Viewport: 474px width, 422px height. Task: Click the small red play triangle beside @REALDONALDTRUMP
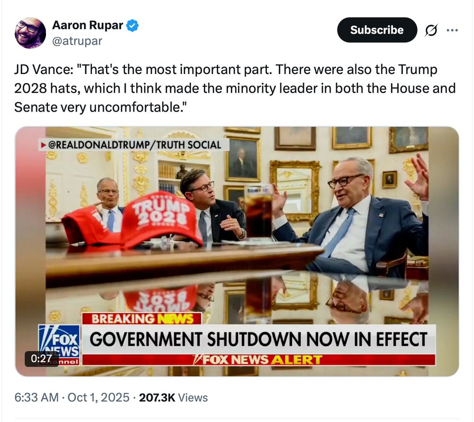[44, 145]
